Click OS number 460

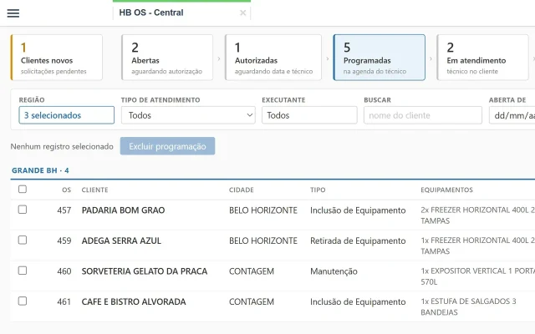point(64,271)
